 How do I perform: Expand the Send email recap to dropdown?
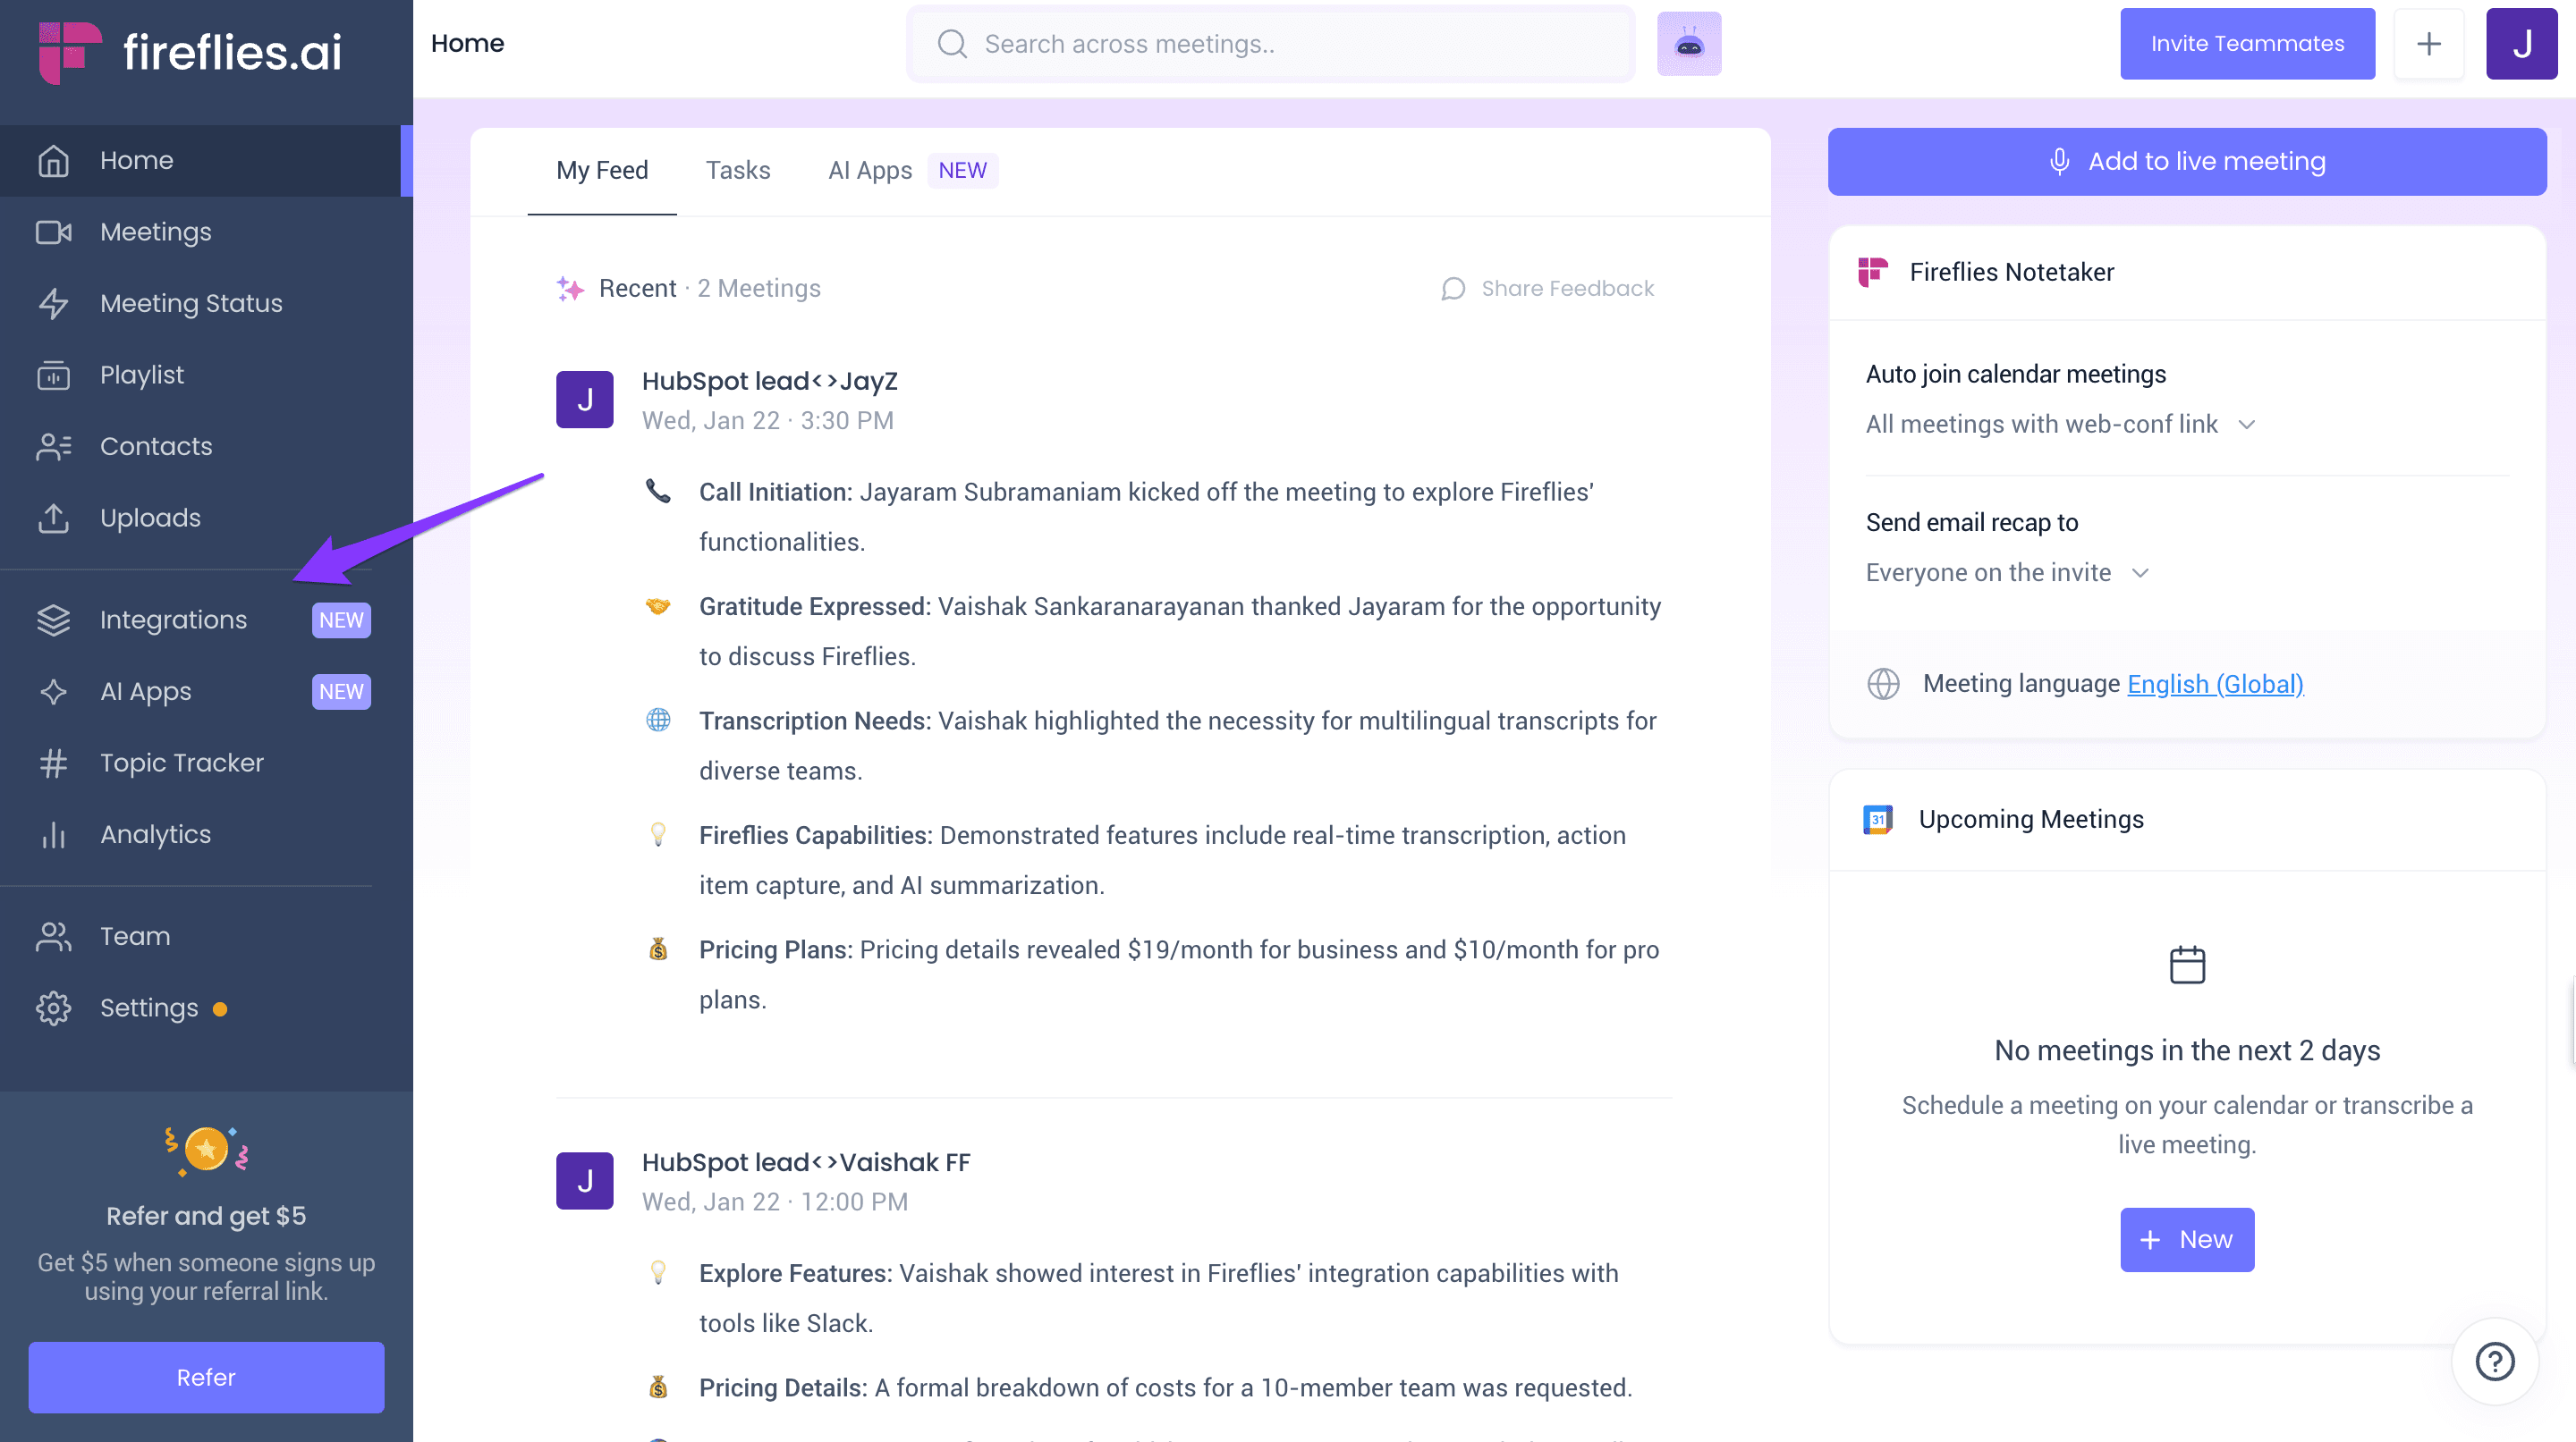2007,573
